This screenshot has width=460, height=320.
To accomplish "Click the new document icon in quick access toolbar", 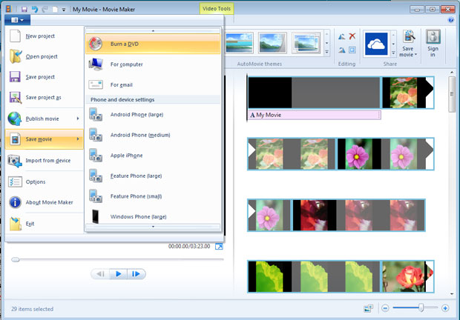I will (55, 10).
